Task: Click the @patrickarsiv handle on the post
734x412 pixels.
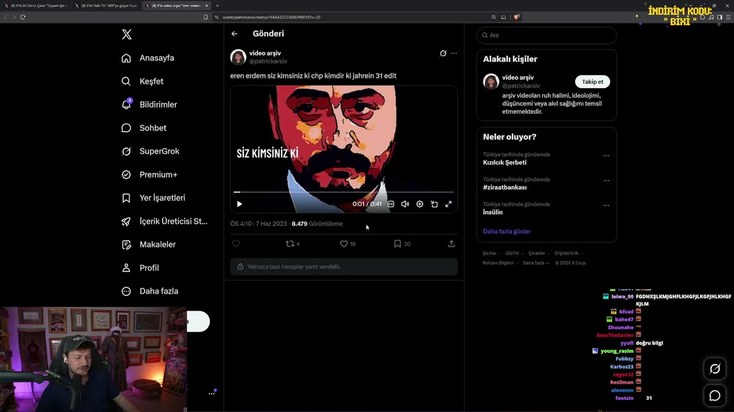Action: click(x=268, y=61)
